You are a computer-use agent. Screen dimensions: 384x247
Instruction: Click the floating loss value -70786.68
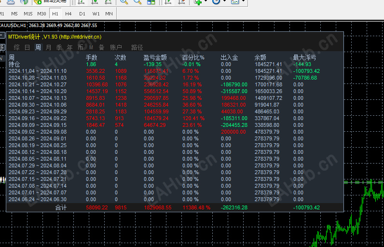point(305,78)
